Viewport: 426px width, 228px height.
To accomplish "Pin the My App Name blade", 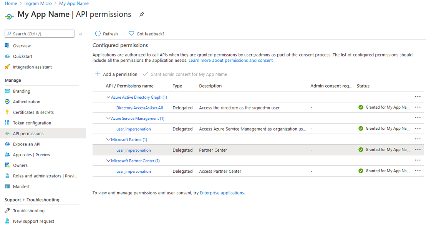I will [141, 14].
